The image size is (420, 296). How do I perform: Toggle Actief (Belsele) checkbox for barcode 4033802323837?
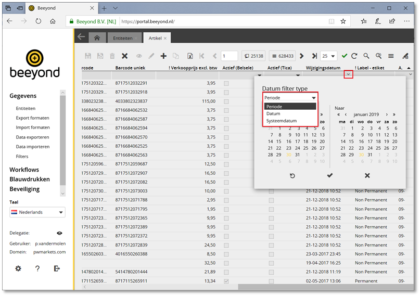click(226, 101)
